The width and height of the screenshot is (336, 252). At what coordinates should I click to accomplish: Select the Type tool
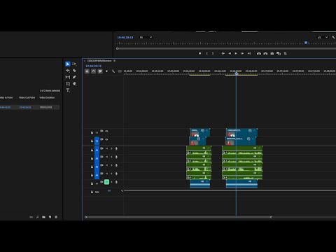pyautogui.click(x=68, y=90)
